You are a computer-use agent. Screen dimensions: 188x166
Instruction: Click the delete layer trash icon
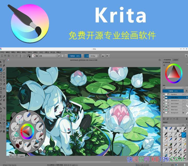pos(186,119)
